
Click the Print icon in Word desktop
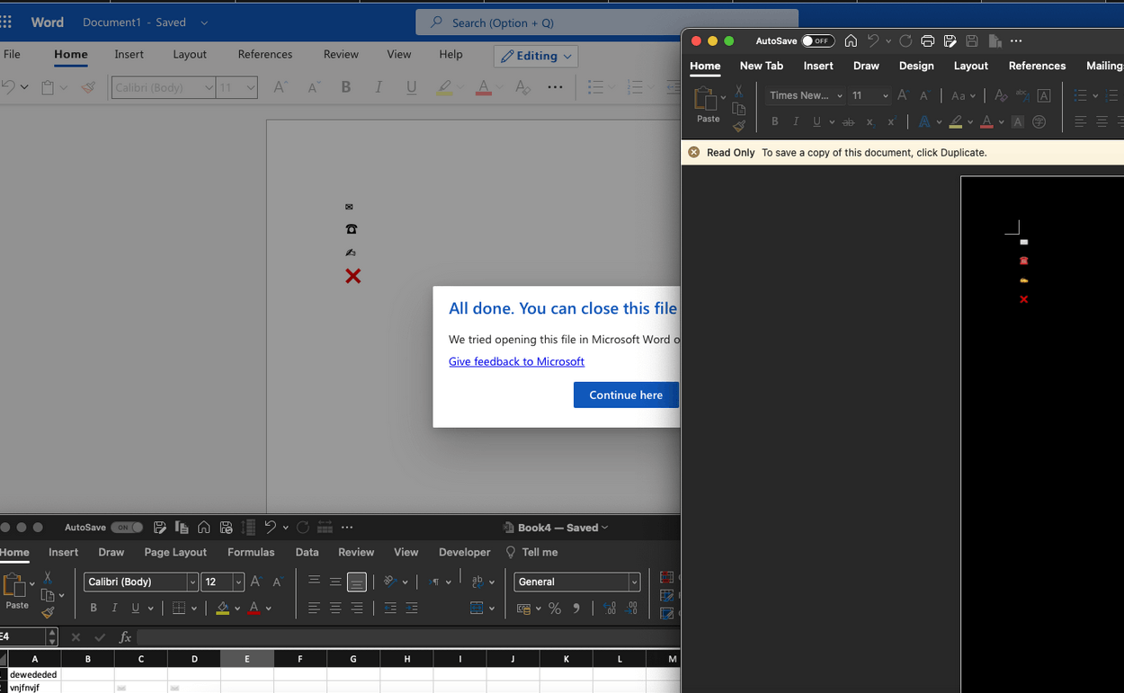(928, 41)
